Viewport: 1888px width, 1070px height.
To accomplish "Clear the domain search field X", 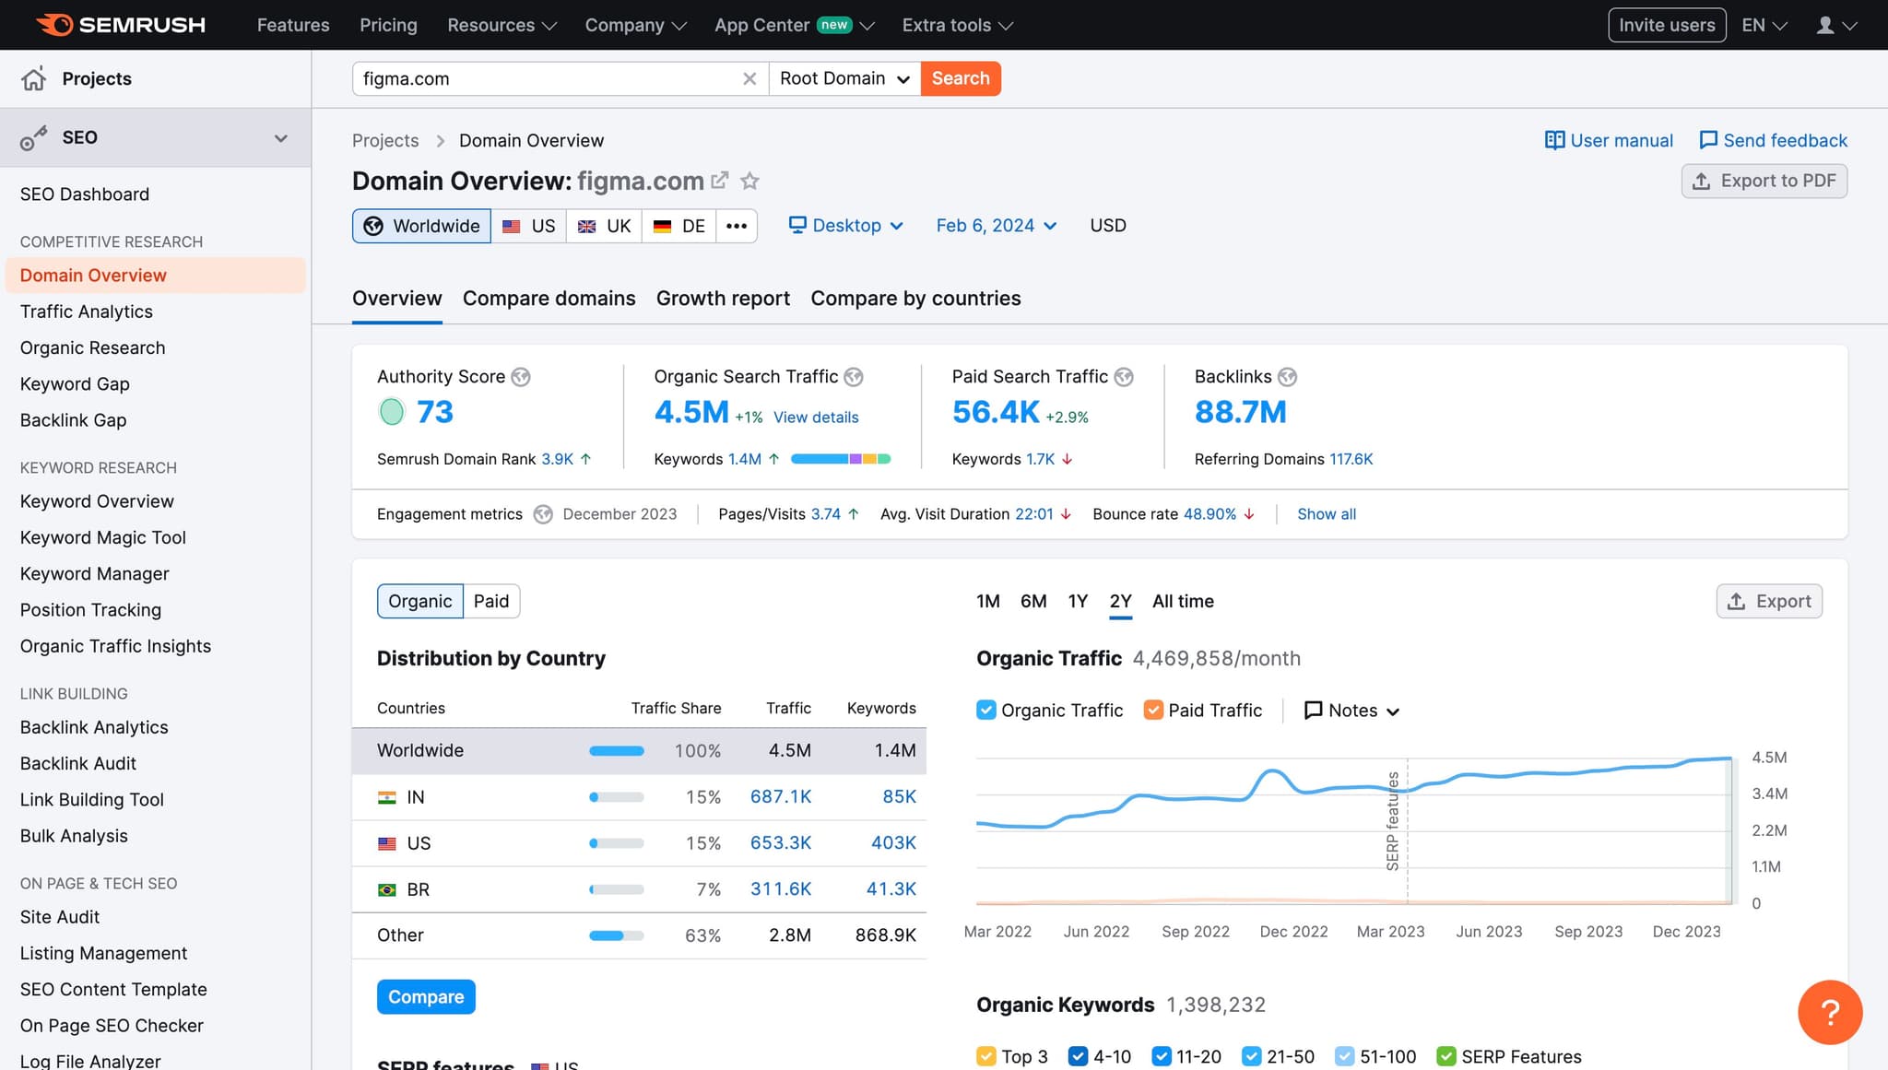I will click(749, 79).
